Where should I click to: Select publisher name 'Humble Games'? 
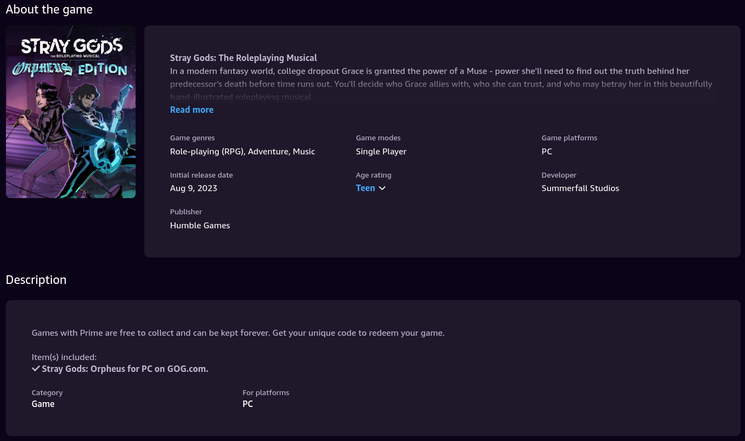tap(200, 226)
